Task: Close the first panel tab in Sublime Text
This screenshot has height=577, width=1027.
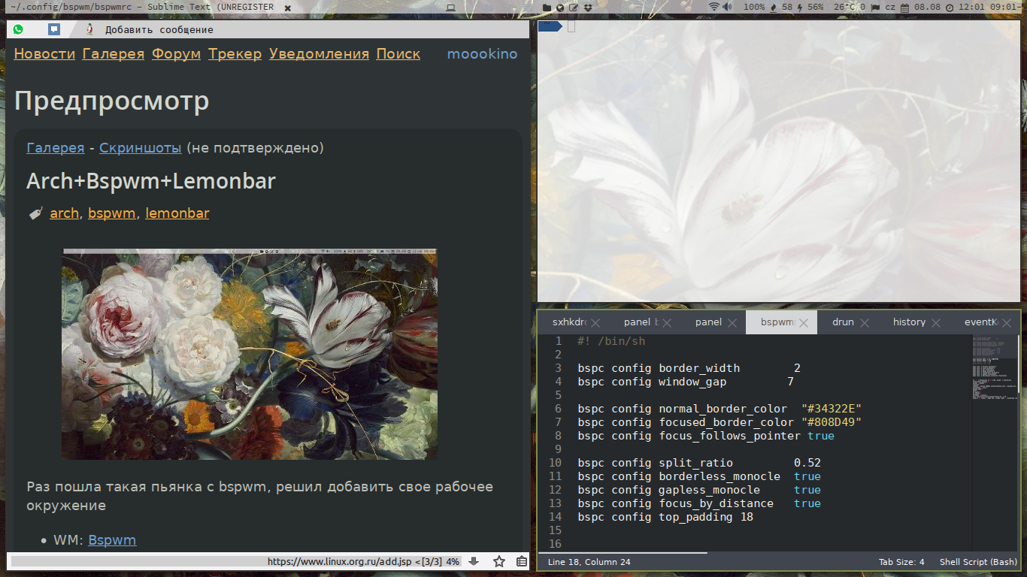Action: pos(667,323)
